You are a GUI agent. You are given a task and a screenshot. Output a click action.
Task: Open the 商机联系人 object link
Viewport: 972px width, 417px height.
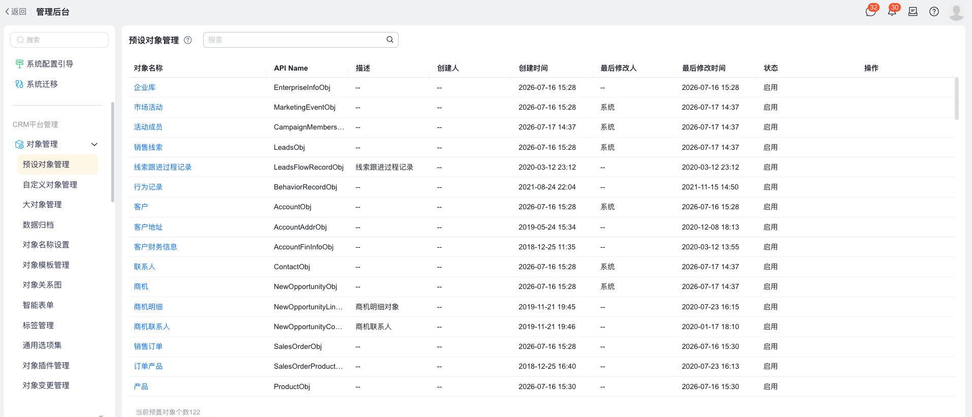coord(152,327)
